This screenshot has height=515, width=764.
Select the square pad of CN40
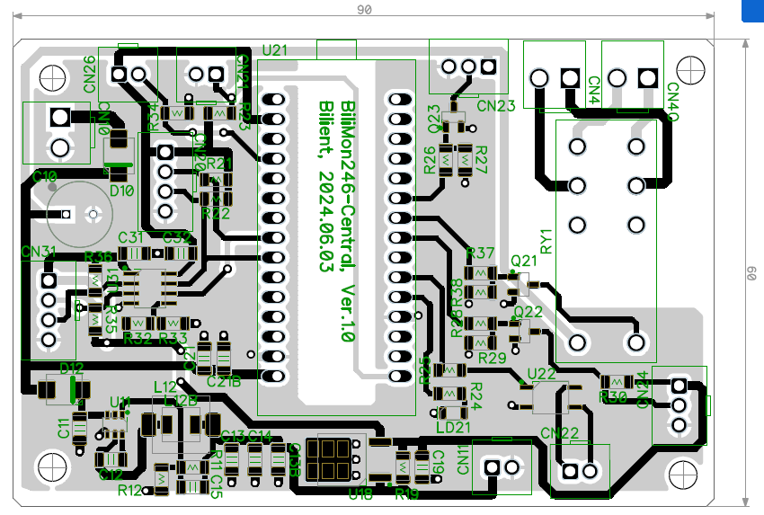pos(648,78)
